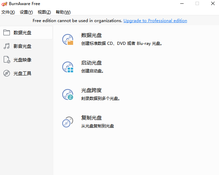Click the data disc icon with folder
Viewport: 219px width, 175px height.
pos(68,39)
